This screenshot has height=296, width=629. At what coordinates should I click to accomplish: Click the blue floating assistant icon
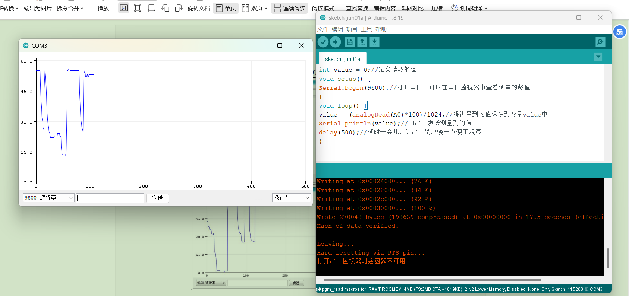point(620,32)
